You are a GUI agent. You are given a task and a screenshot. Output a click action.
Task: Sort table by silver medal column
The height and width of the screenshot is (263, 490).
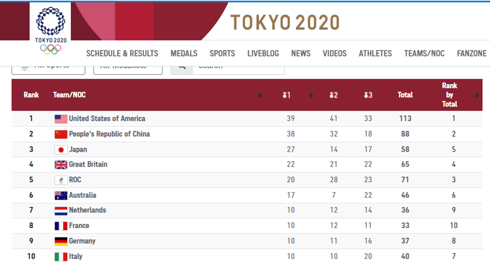333,95
